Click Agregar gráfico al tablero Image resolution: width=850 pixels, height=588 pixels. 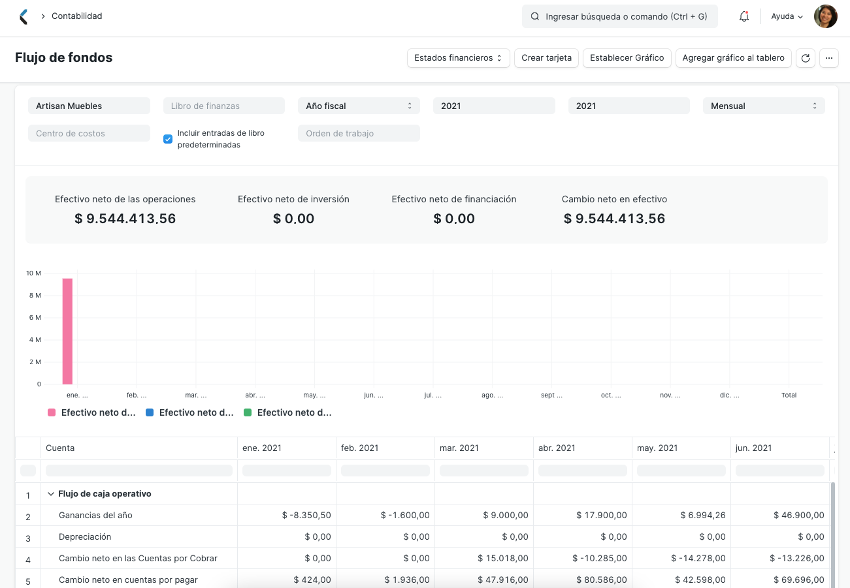click(x=733, y=58)
